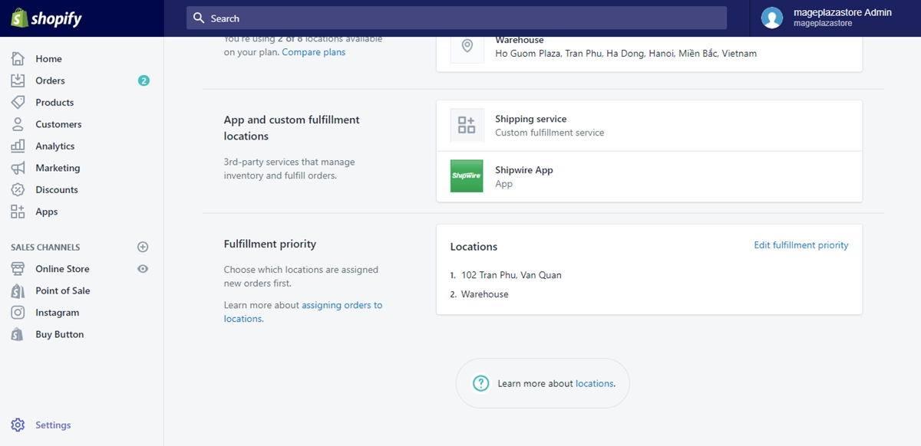Click the search magnifier icon
Image resolution: width=921 pixels, height=446 pixels.
[199, 18]
